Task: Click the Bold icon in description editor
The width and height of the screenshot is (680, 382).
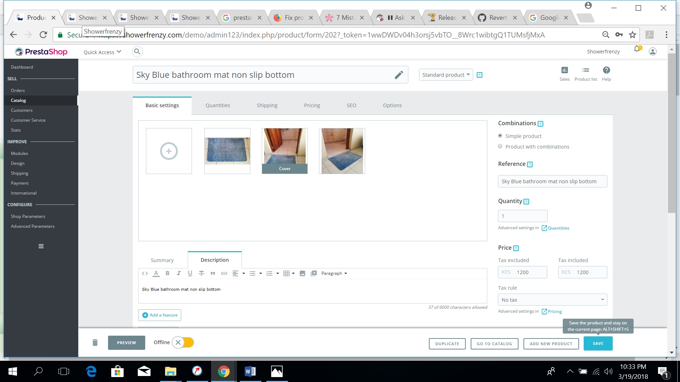Action: point(168,273)
